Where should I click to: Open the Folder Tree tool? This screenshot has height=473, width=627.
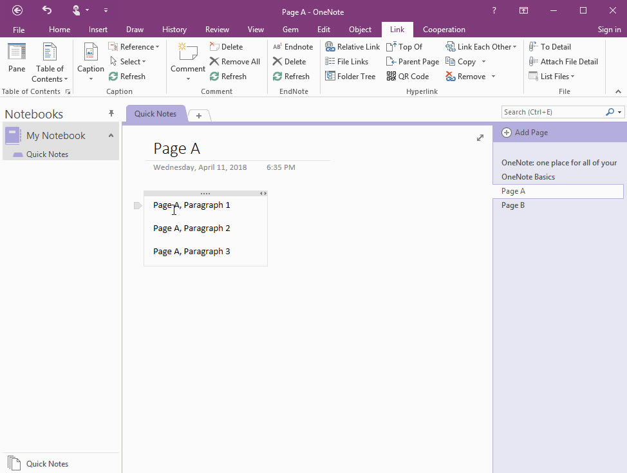[x=351, y=76]
